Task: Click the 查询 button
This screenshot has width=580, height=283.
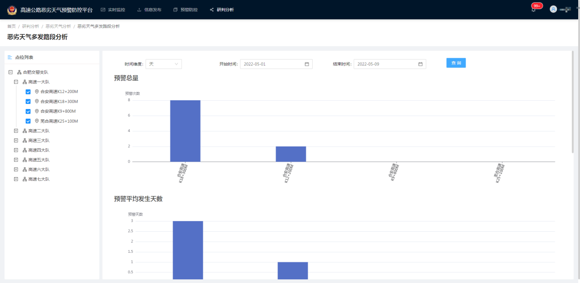Action: point(455,63)
